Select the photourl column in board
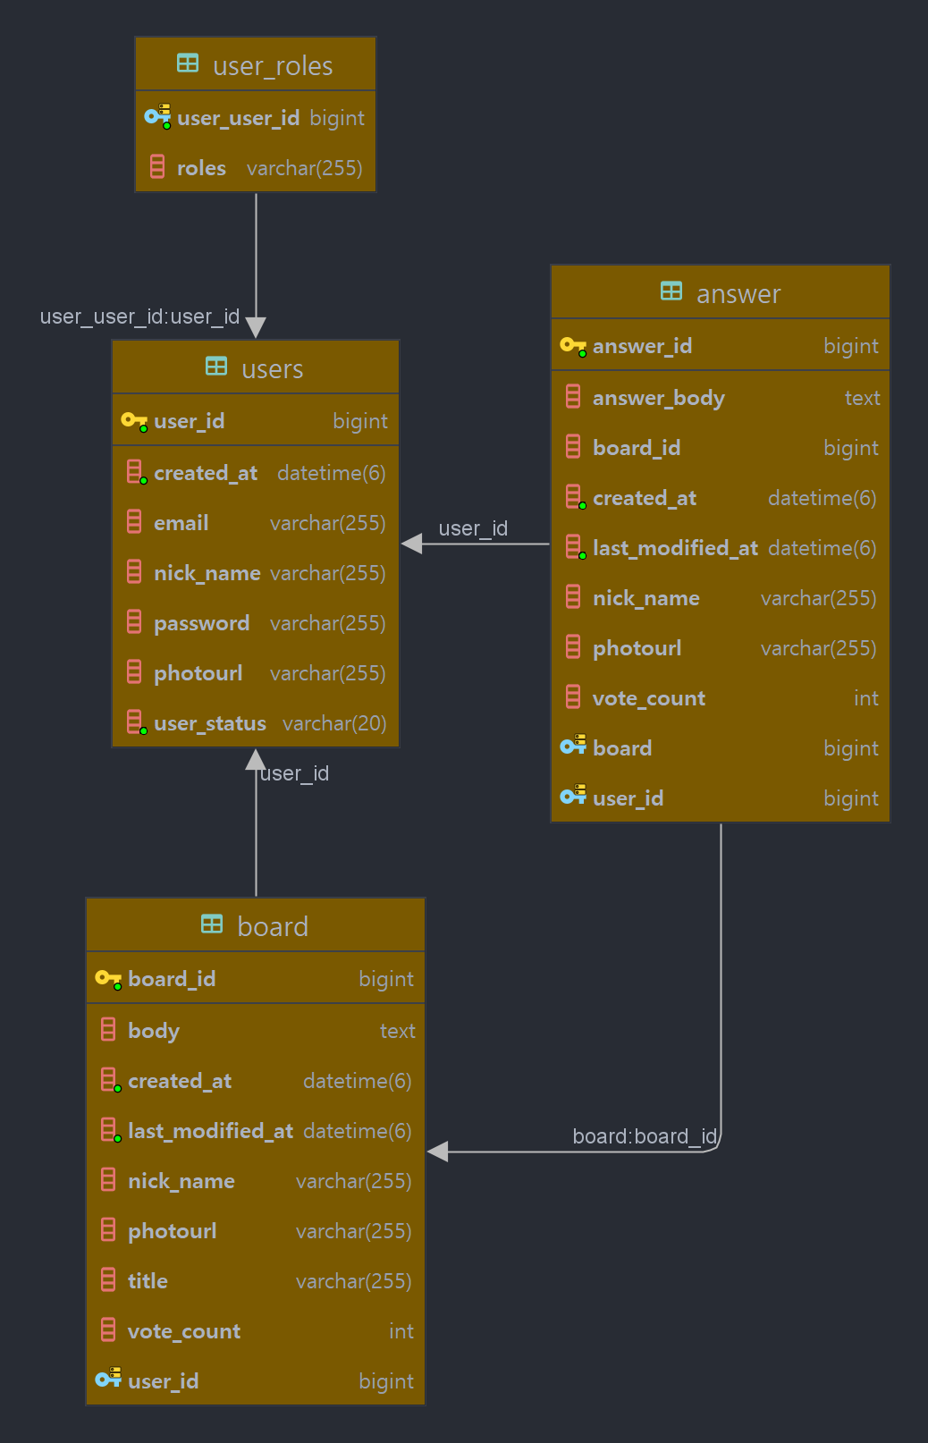This screenshot has width=928, height=1443. click(172, 1231)
